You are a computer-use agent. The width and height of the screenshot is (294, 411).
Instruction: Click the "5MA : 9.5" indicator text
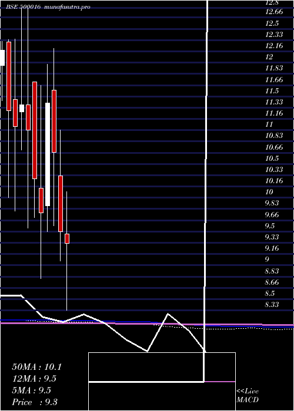point(32,390)
